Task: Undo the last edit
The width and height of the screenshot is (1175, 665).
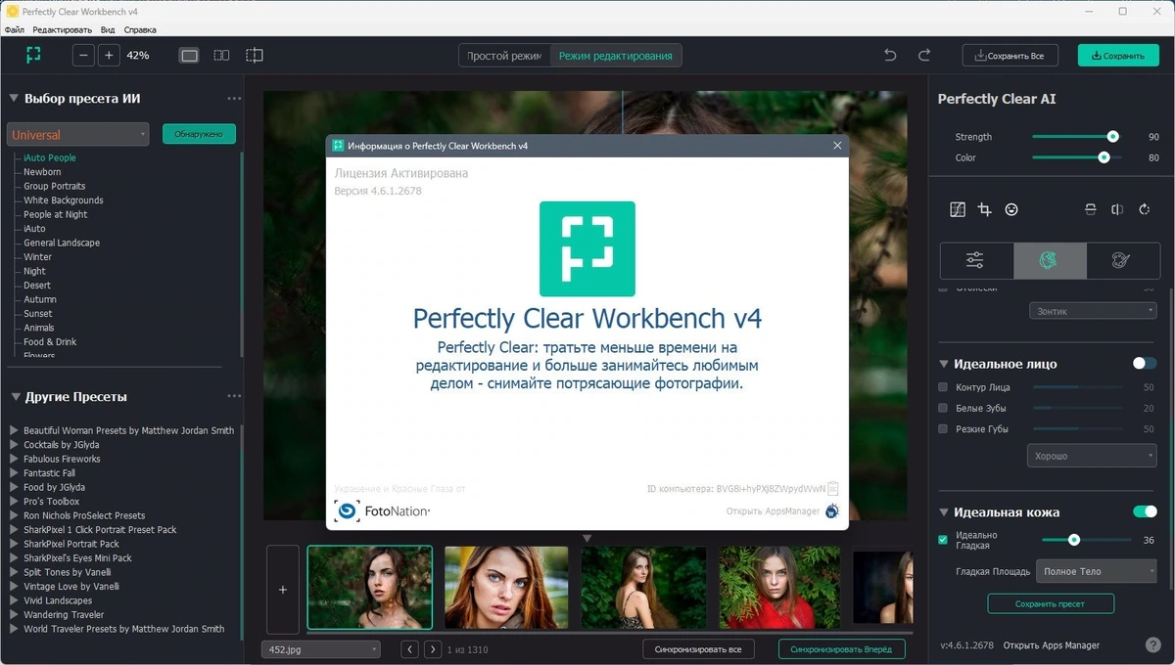Action: 890,56
